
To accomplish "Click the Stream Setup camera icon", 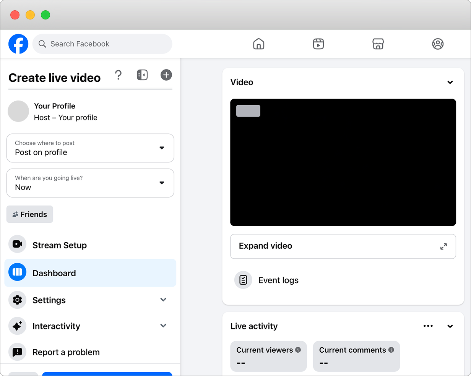I will (17, 244).
